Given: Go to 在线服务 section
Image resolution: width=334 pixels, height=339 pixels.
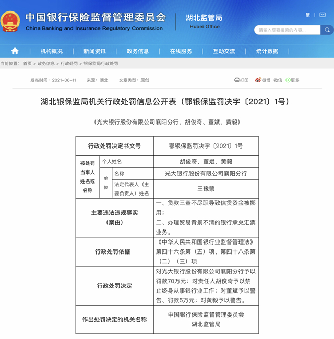Looking at the screenshot, I should [181, 51].
